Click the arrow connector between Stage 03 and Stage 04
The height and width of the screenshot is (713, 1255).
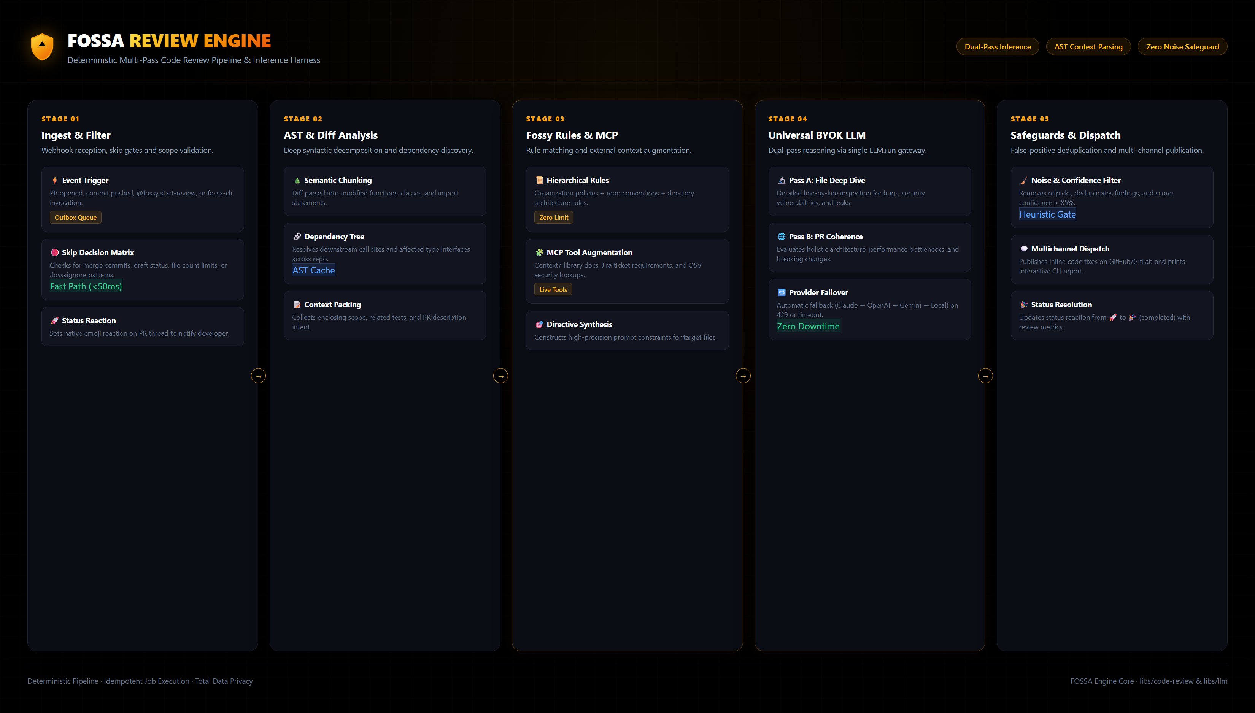pyautogui.click(x=743, y=376)
